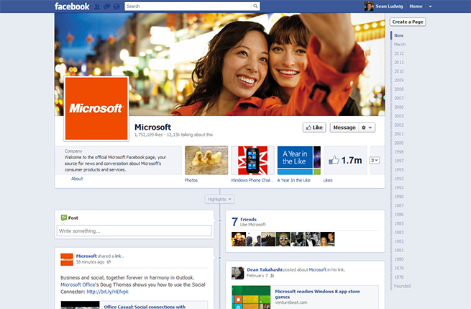This screenshot has width=471, height=309.
Task: Open the Microsoft Office link in post
Action: coord(78,285)
